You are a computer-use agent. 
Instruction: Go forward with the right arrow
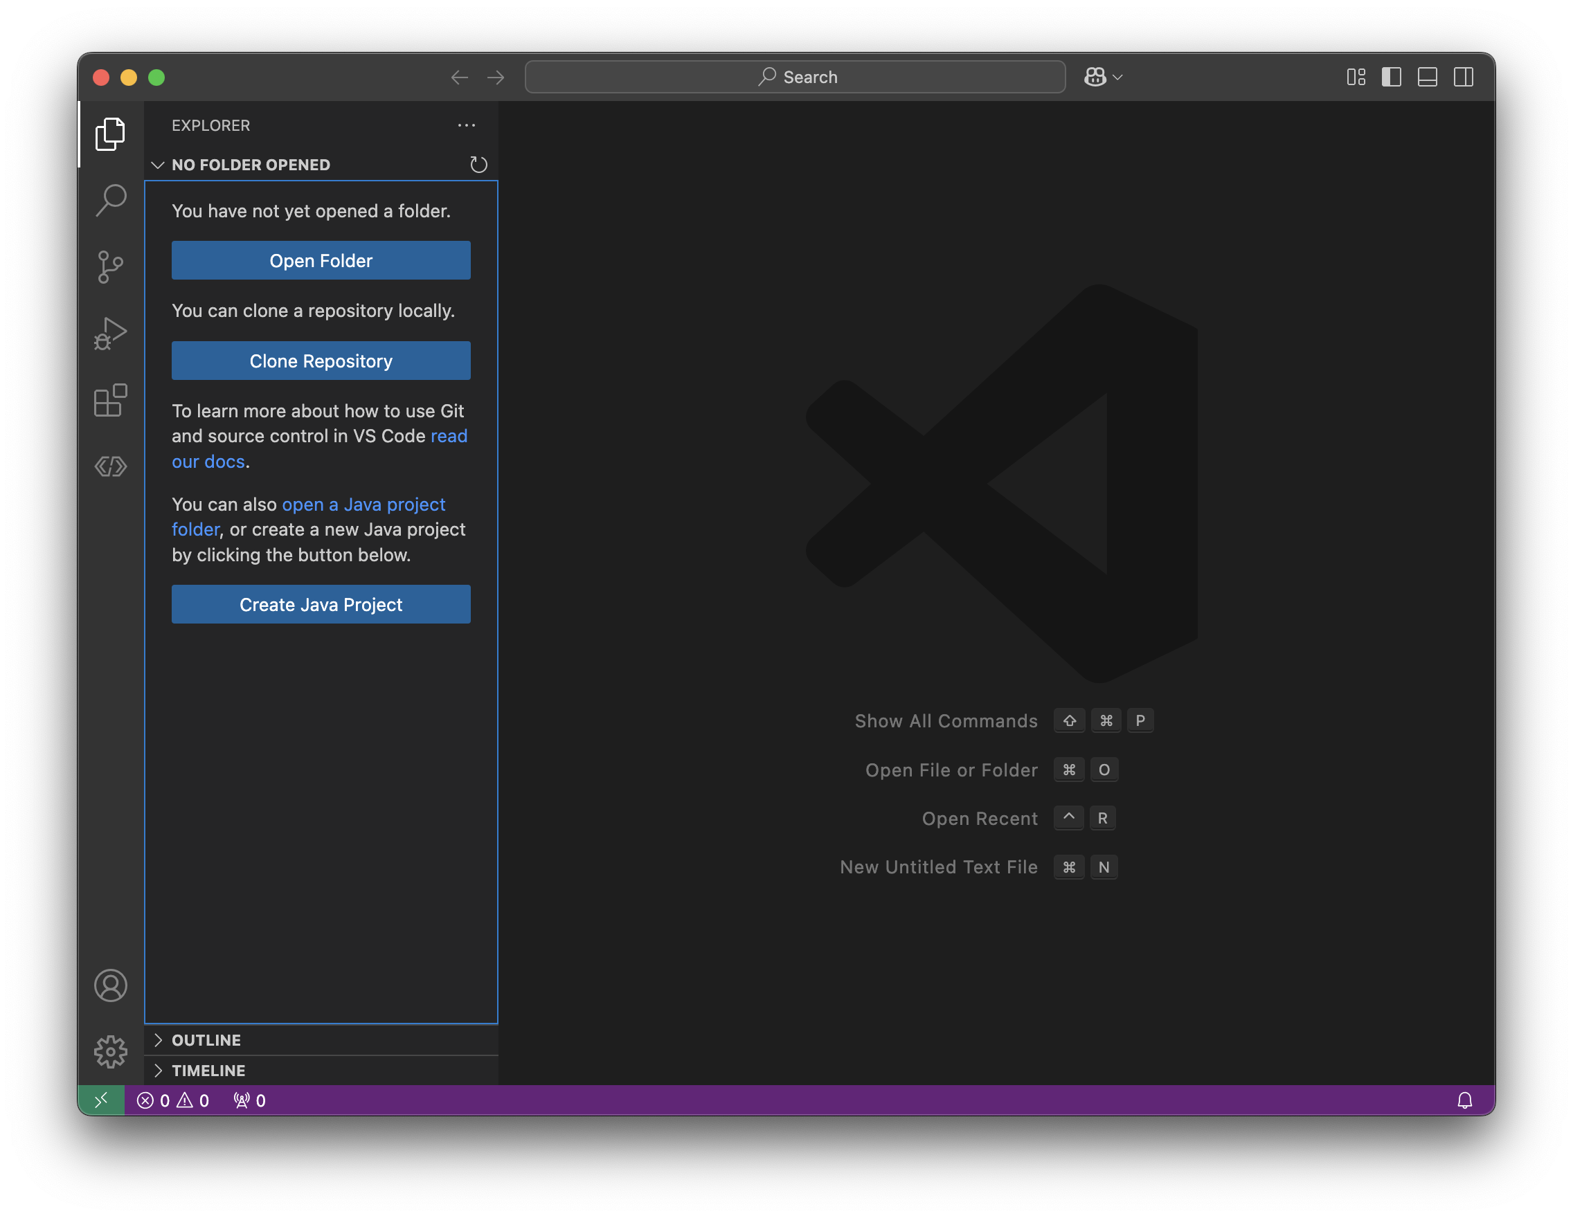pyautogui.click(x=496, y=77)
